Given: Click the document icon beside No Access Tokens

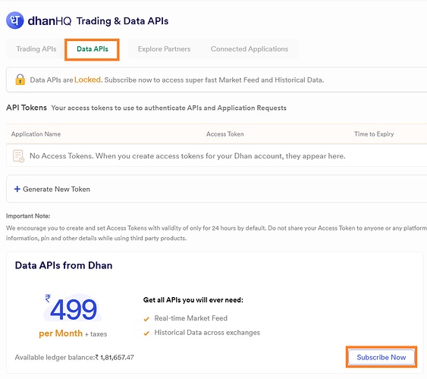Looking at the screenshot, I should pyautogui.click(x=18, y=156).
